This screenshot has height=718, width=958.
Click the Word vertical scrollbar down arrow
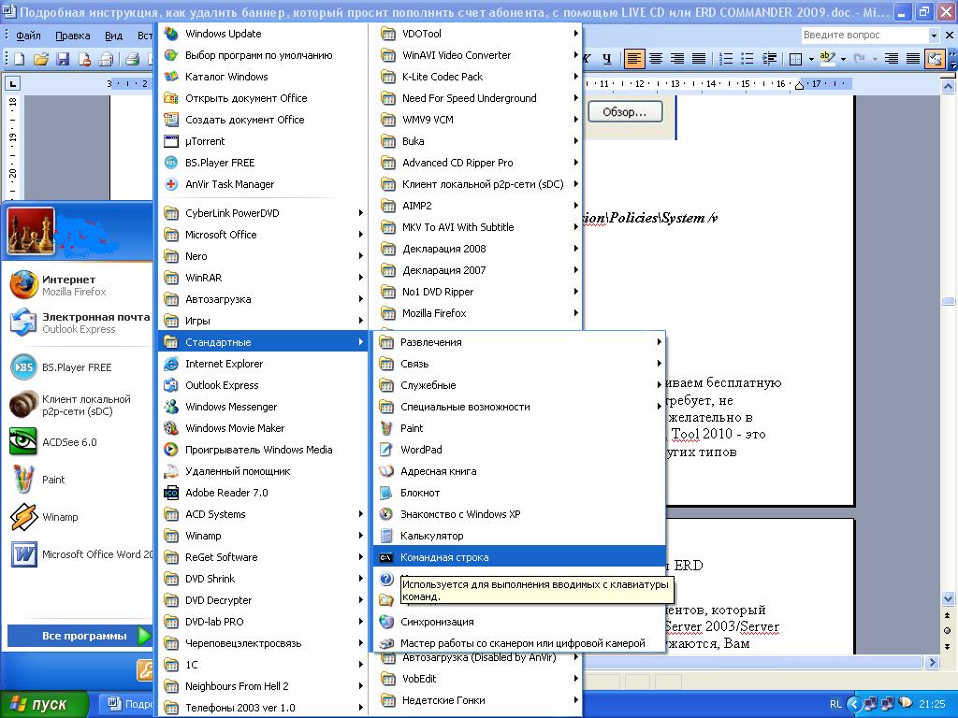tap(948, 599)
